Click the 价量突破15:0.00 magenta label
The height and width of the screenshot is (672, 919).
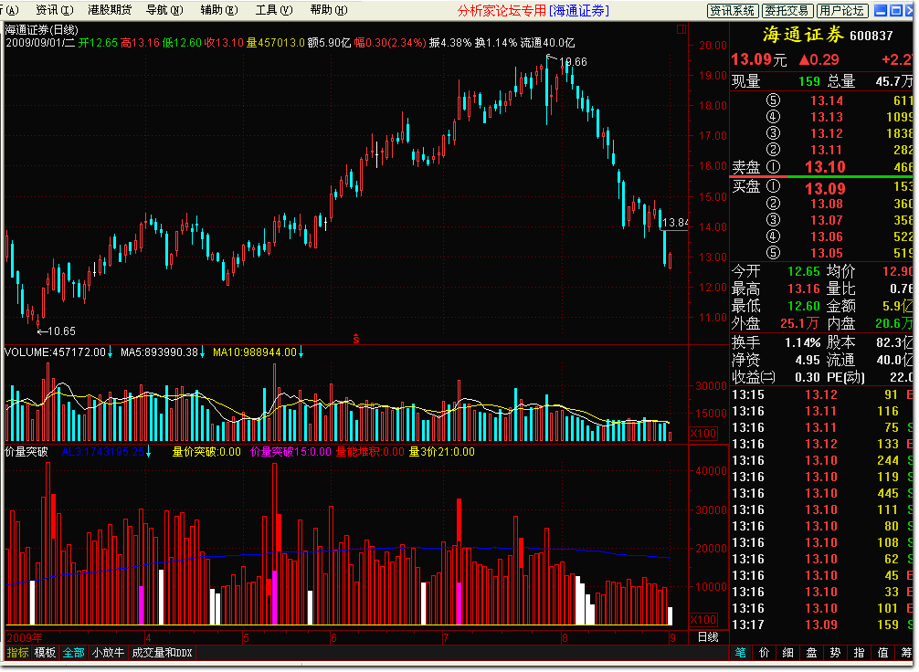(x=290, y=452)
